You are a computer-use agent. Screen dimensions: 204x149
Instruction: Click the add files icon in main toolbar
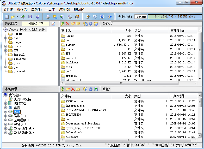tap(88, 17)
